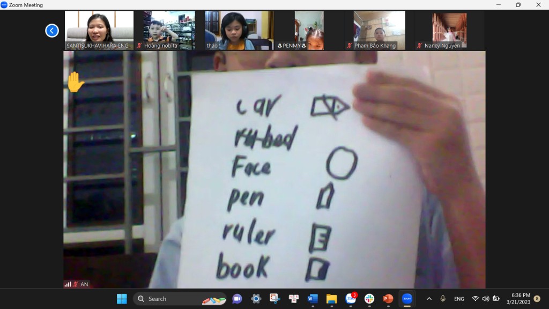The height and width of the screenshot is (309, 549).
Task: Open the volume control in system tray
Action: coord(486,299)
